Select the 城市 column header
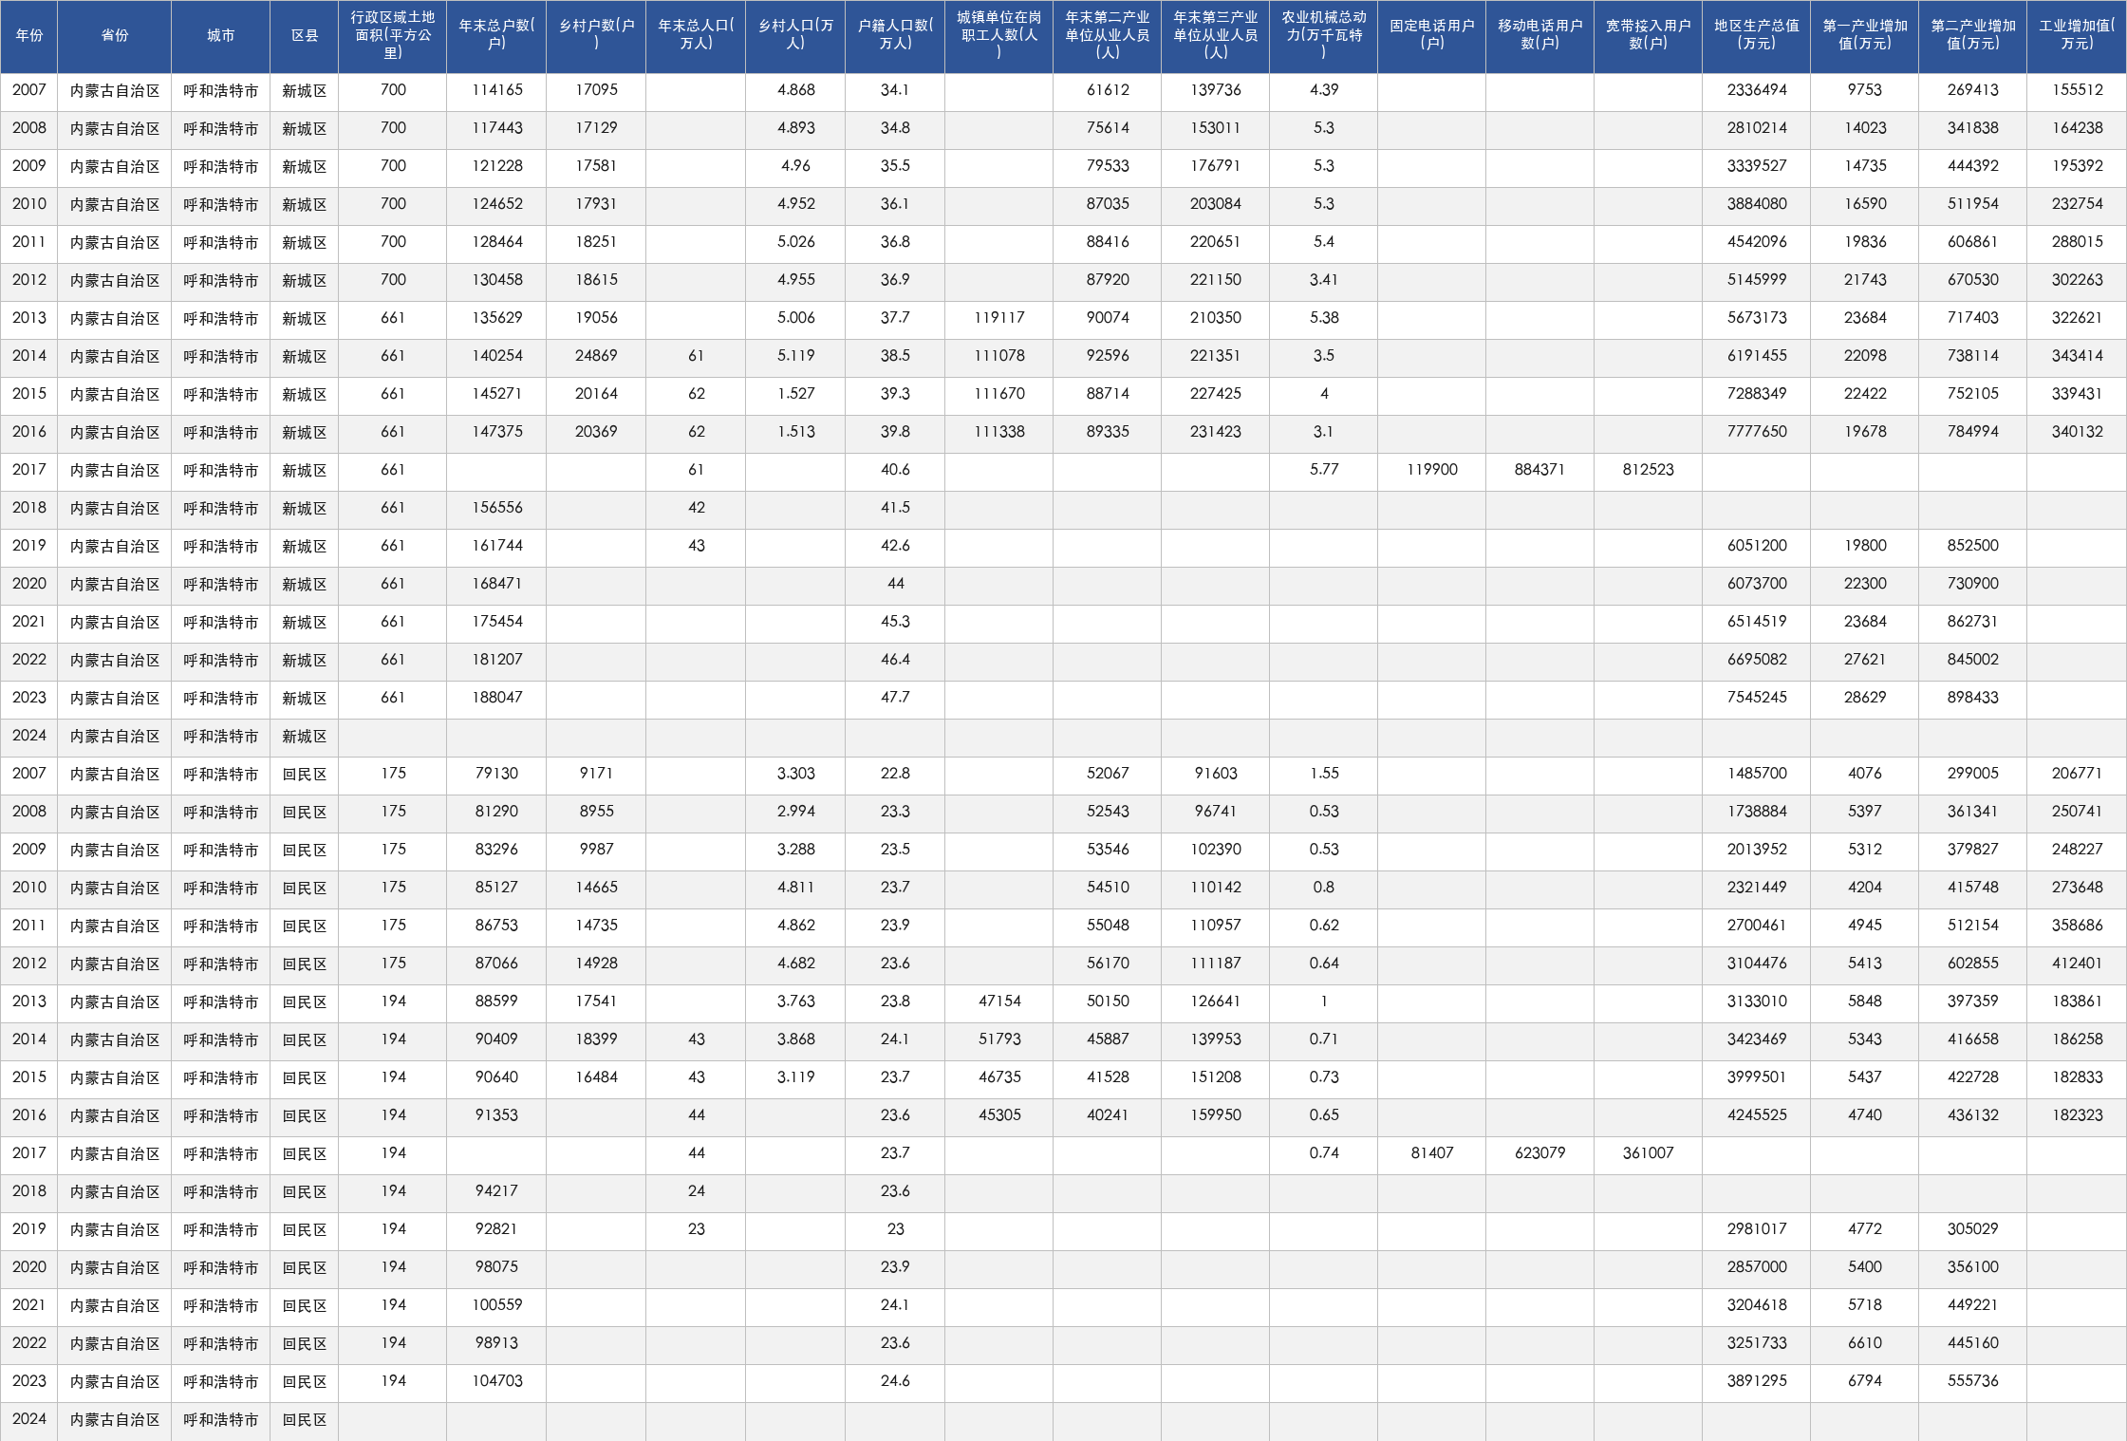Image resolution: width=2127 pixels, height=1441 pixels. point(220,36)
